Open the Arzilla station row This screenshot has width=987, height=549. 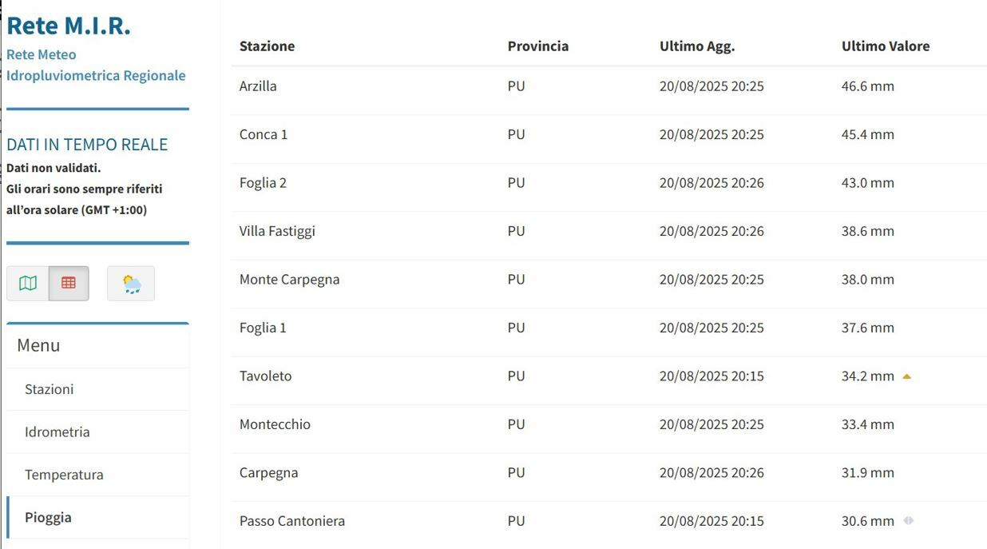[x=609, y=86]
